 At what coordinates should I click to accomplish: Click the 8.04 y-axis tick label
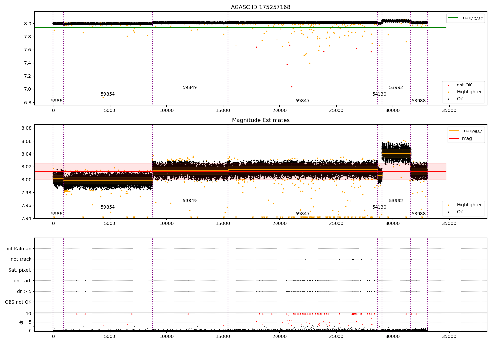pos(26,154)
